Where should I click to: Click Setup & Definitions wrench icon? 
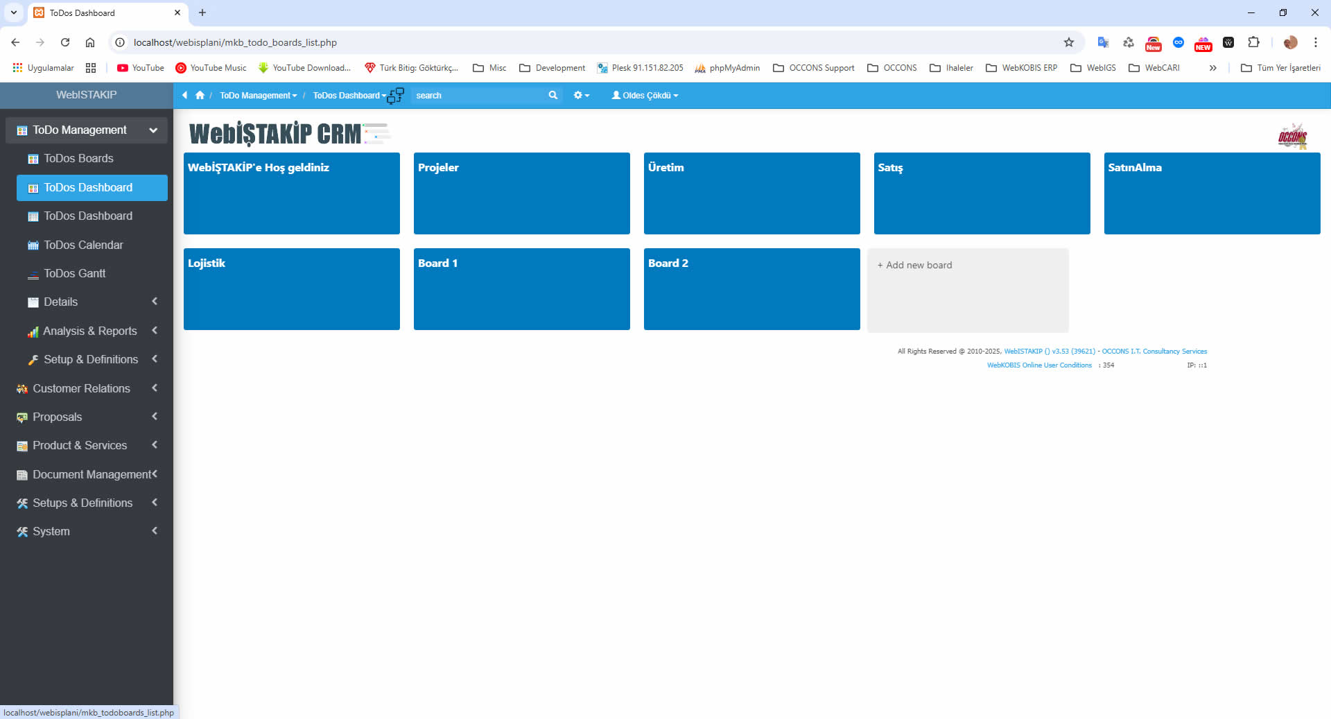coord(33,360)
